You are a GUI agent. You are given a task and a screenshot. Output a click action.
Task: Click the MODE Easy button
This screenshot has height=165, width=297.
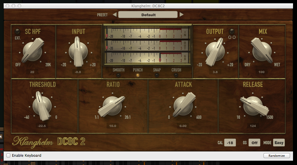pyautogui.click(x=279, y=143)
